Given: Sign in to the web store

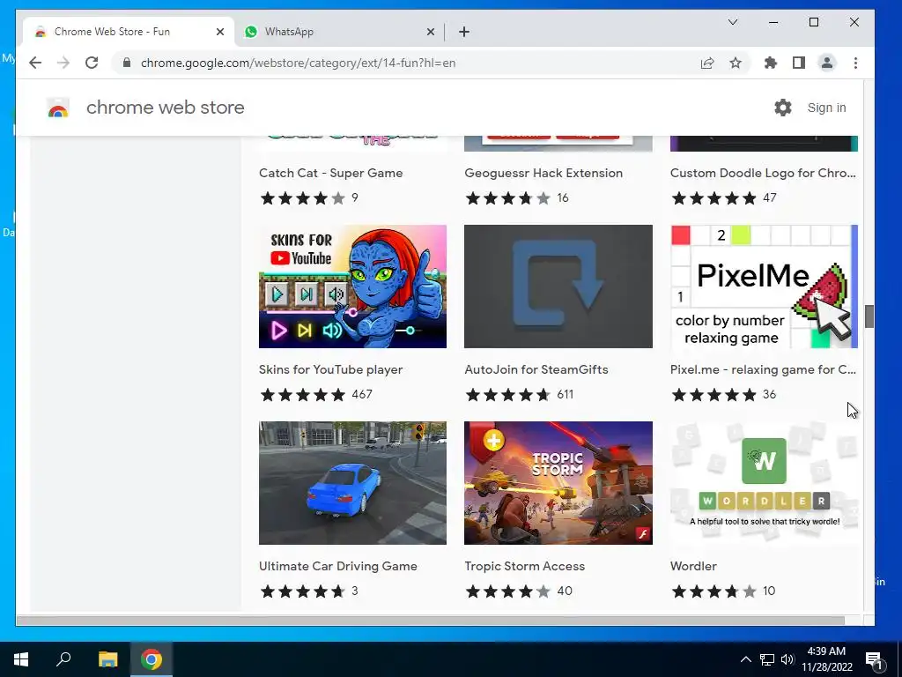Looking at the screenshot, I should (x=826, y=108).
